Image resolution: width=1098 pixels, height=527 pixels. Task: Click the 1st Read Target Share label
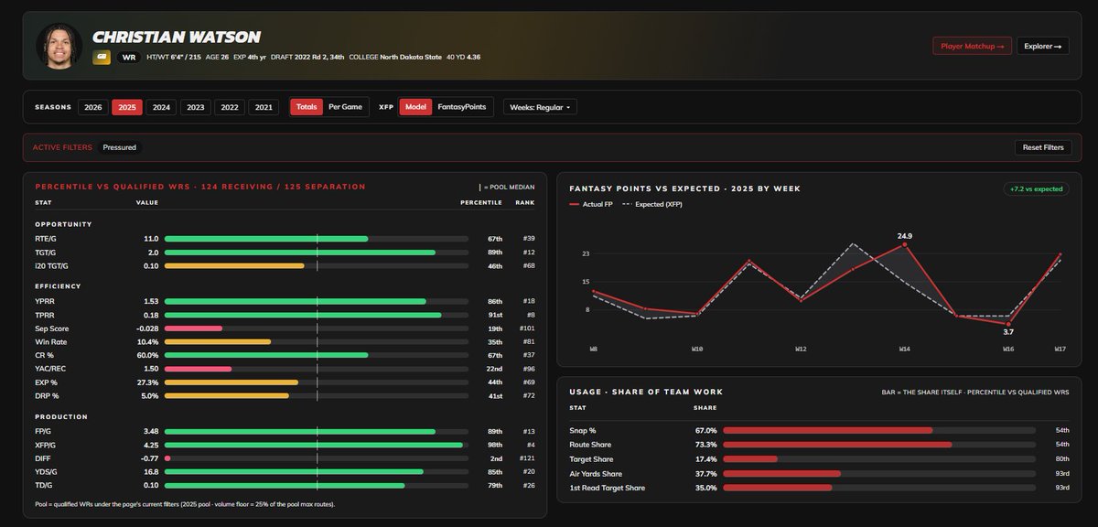pos(607,489)
